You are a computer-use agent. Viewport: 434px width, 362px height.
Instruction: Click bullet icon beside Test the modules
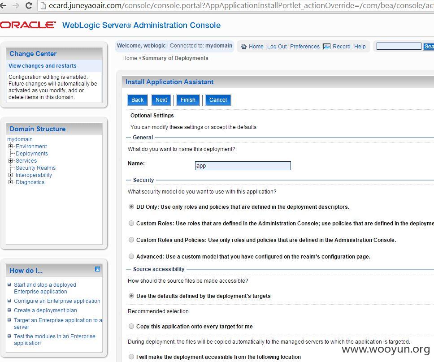(x=9, y=336)
